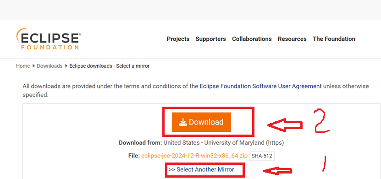Click the red arrow pointing at Select Another Mirror
The height and width of the screenshot is (179, 381).
(277, 171)
